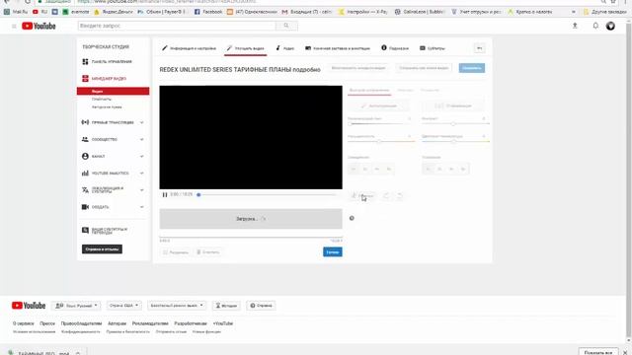Open the Безопасный режим dropdown
Viewport: 632px width, 355px height.
(177, 306)
